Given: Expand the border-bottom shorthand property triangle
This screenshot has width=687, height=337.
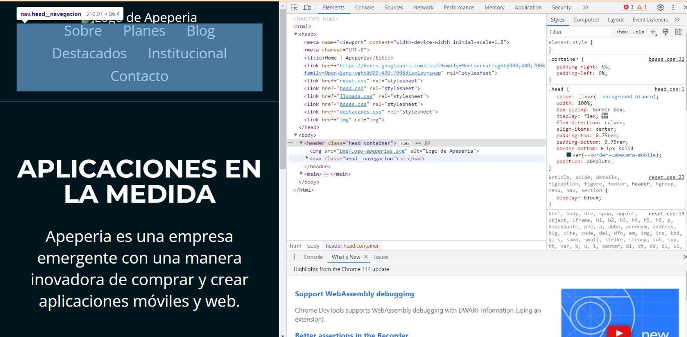Looking at the screenshot, I should coord(602,148).
